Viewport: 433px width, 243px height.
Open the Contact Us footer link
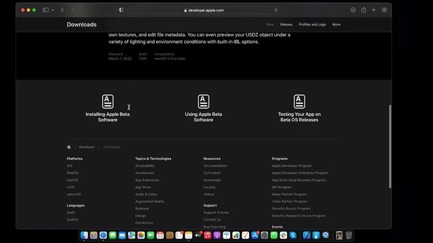[212, 219]
